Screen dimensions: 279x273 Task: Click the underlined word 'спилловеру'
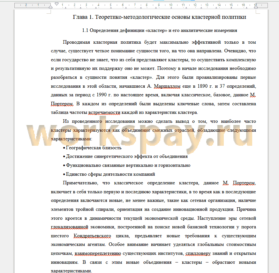coord(198,254)
